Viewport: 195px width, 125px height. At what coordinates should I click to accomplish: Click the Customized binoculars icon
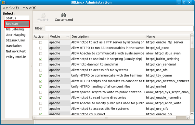tap(64, 15)
